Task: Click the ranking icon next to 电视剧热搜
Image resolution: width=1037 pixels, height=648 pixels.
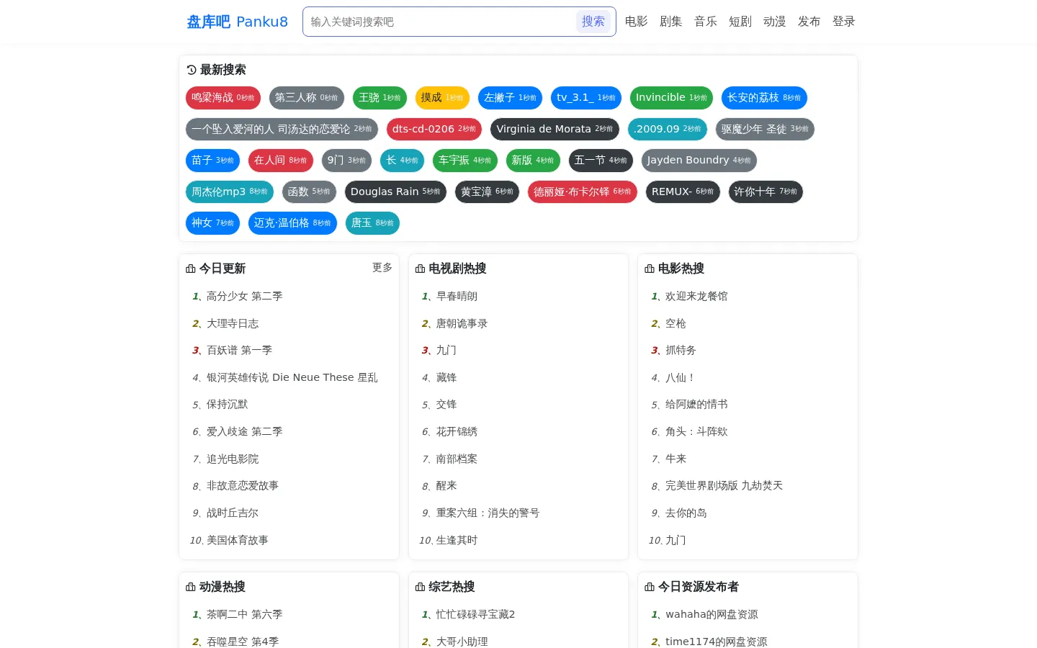Action: coord(421,269)
